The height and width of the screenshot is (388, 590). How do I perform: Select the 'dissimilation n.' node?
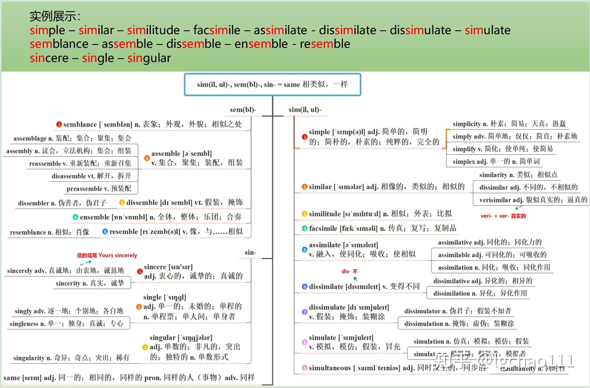(480, 293)
